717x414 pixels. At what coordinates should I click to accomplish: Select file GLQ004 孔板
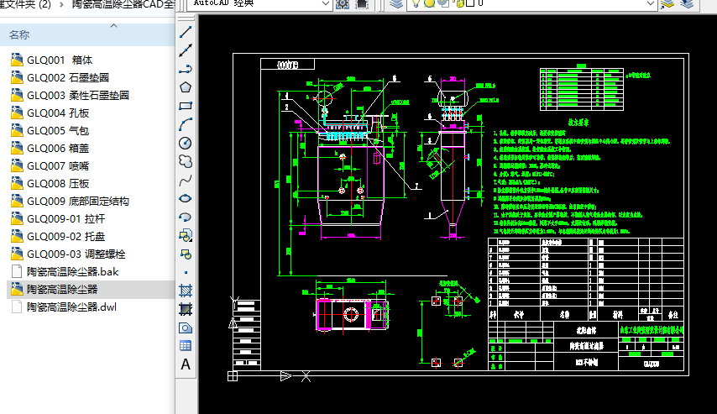point(58,113)
